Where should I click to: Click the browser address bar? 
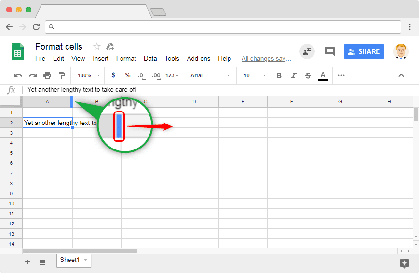point(223,27)
